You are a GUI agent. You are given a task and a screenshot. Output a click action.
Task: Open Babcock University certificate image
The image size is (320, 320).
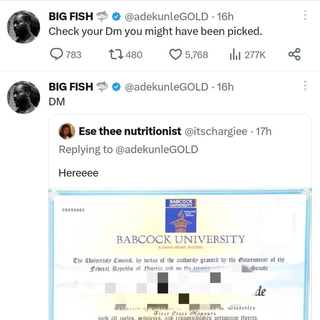tap(180, 254)
